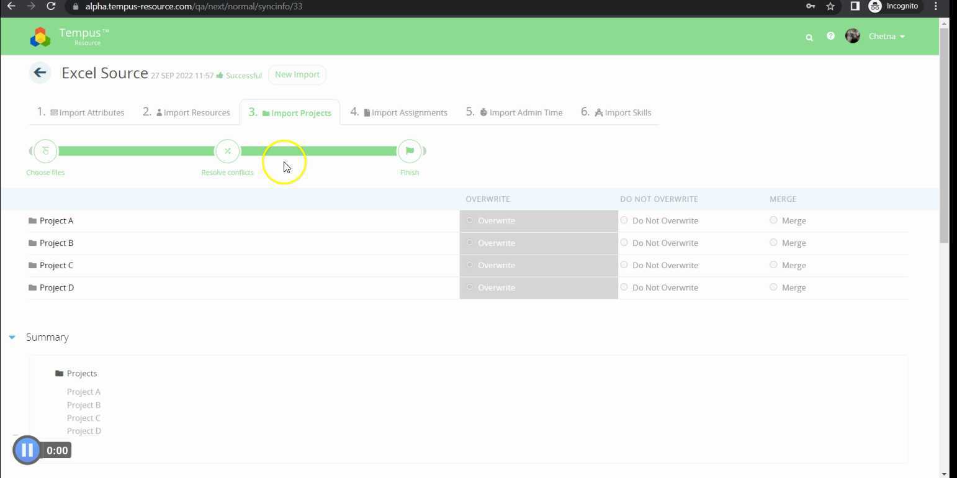Click the Finish flag step icon
957x478 pixels.
pyautogui.click(x=410, y=151)
